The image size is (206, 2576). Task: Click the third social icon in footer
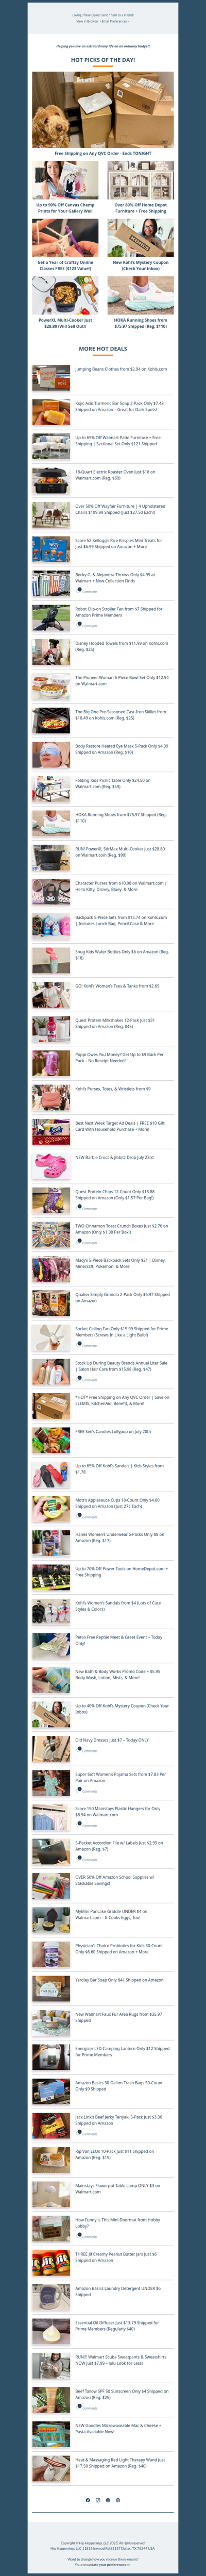108,2500
